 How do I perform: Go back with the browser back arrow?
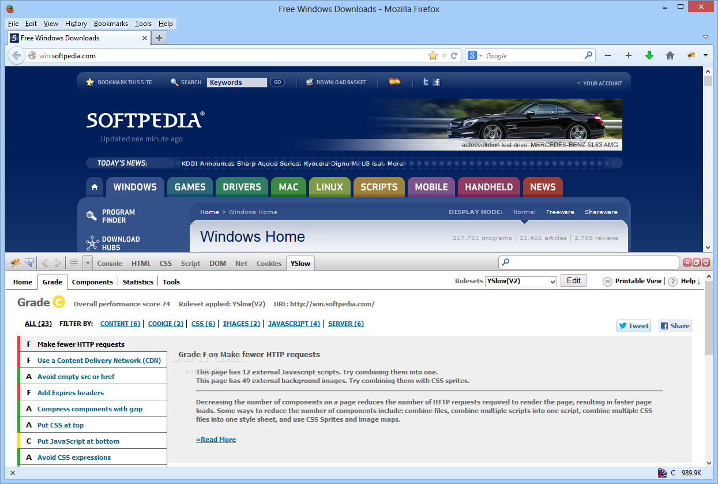tap(17, 55)
